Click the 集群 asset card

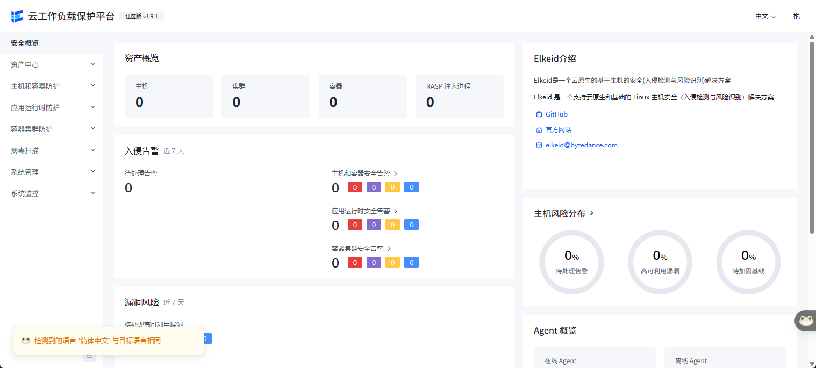click(x=266, y=97)
